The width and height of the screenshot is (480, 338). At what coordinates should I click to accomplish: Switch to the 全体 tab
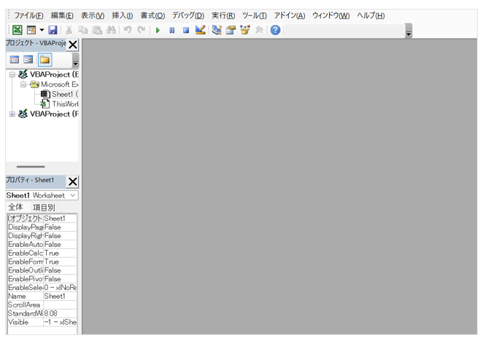pyautogui.click(x=15, y=207)
